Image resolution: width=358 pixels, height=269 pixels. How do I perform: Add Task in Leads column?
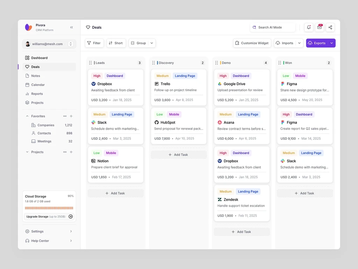115,193
